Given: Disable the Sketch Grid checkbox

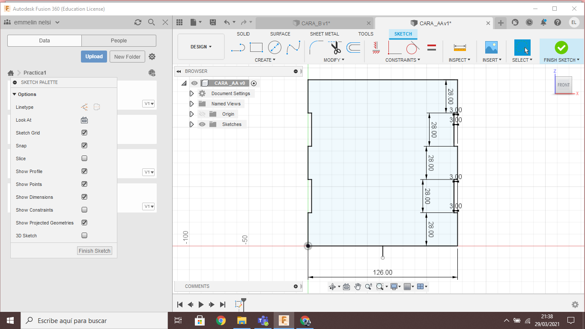Looking at the screenshot, I should (84, 133).
